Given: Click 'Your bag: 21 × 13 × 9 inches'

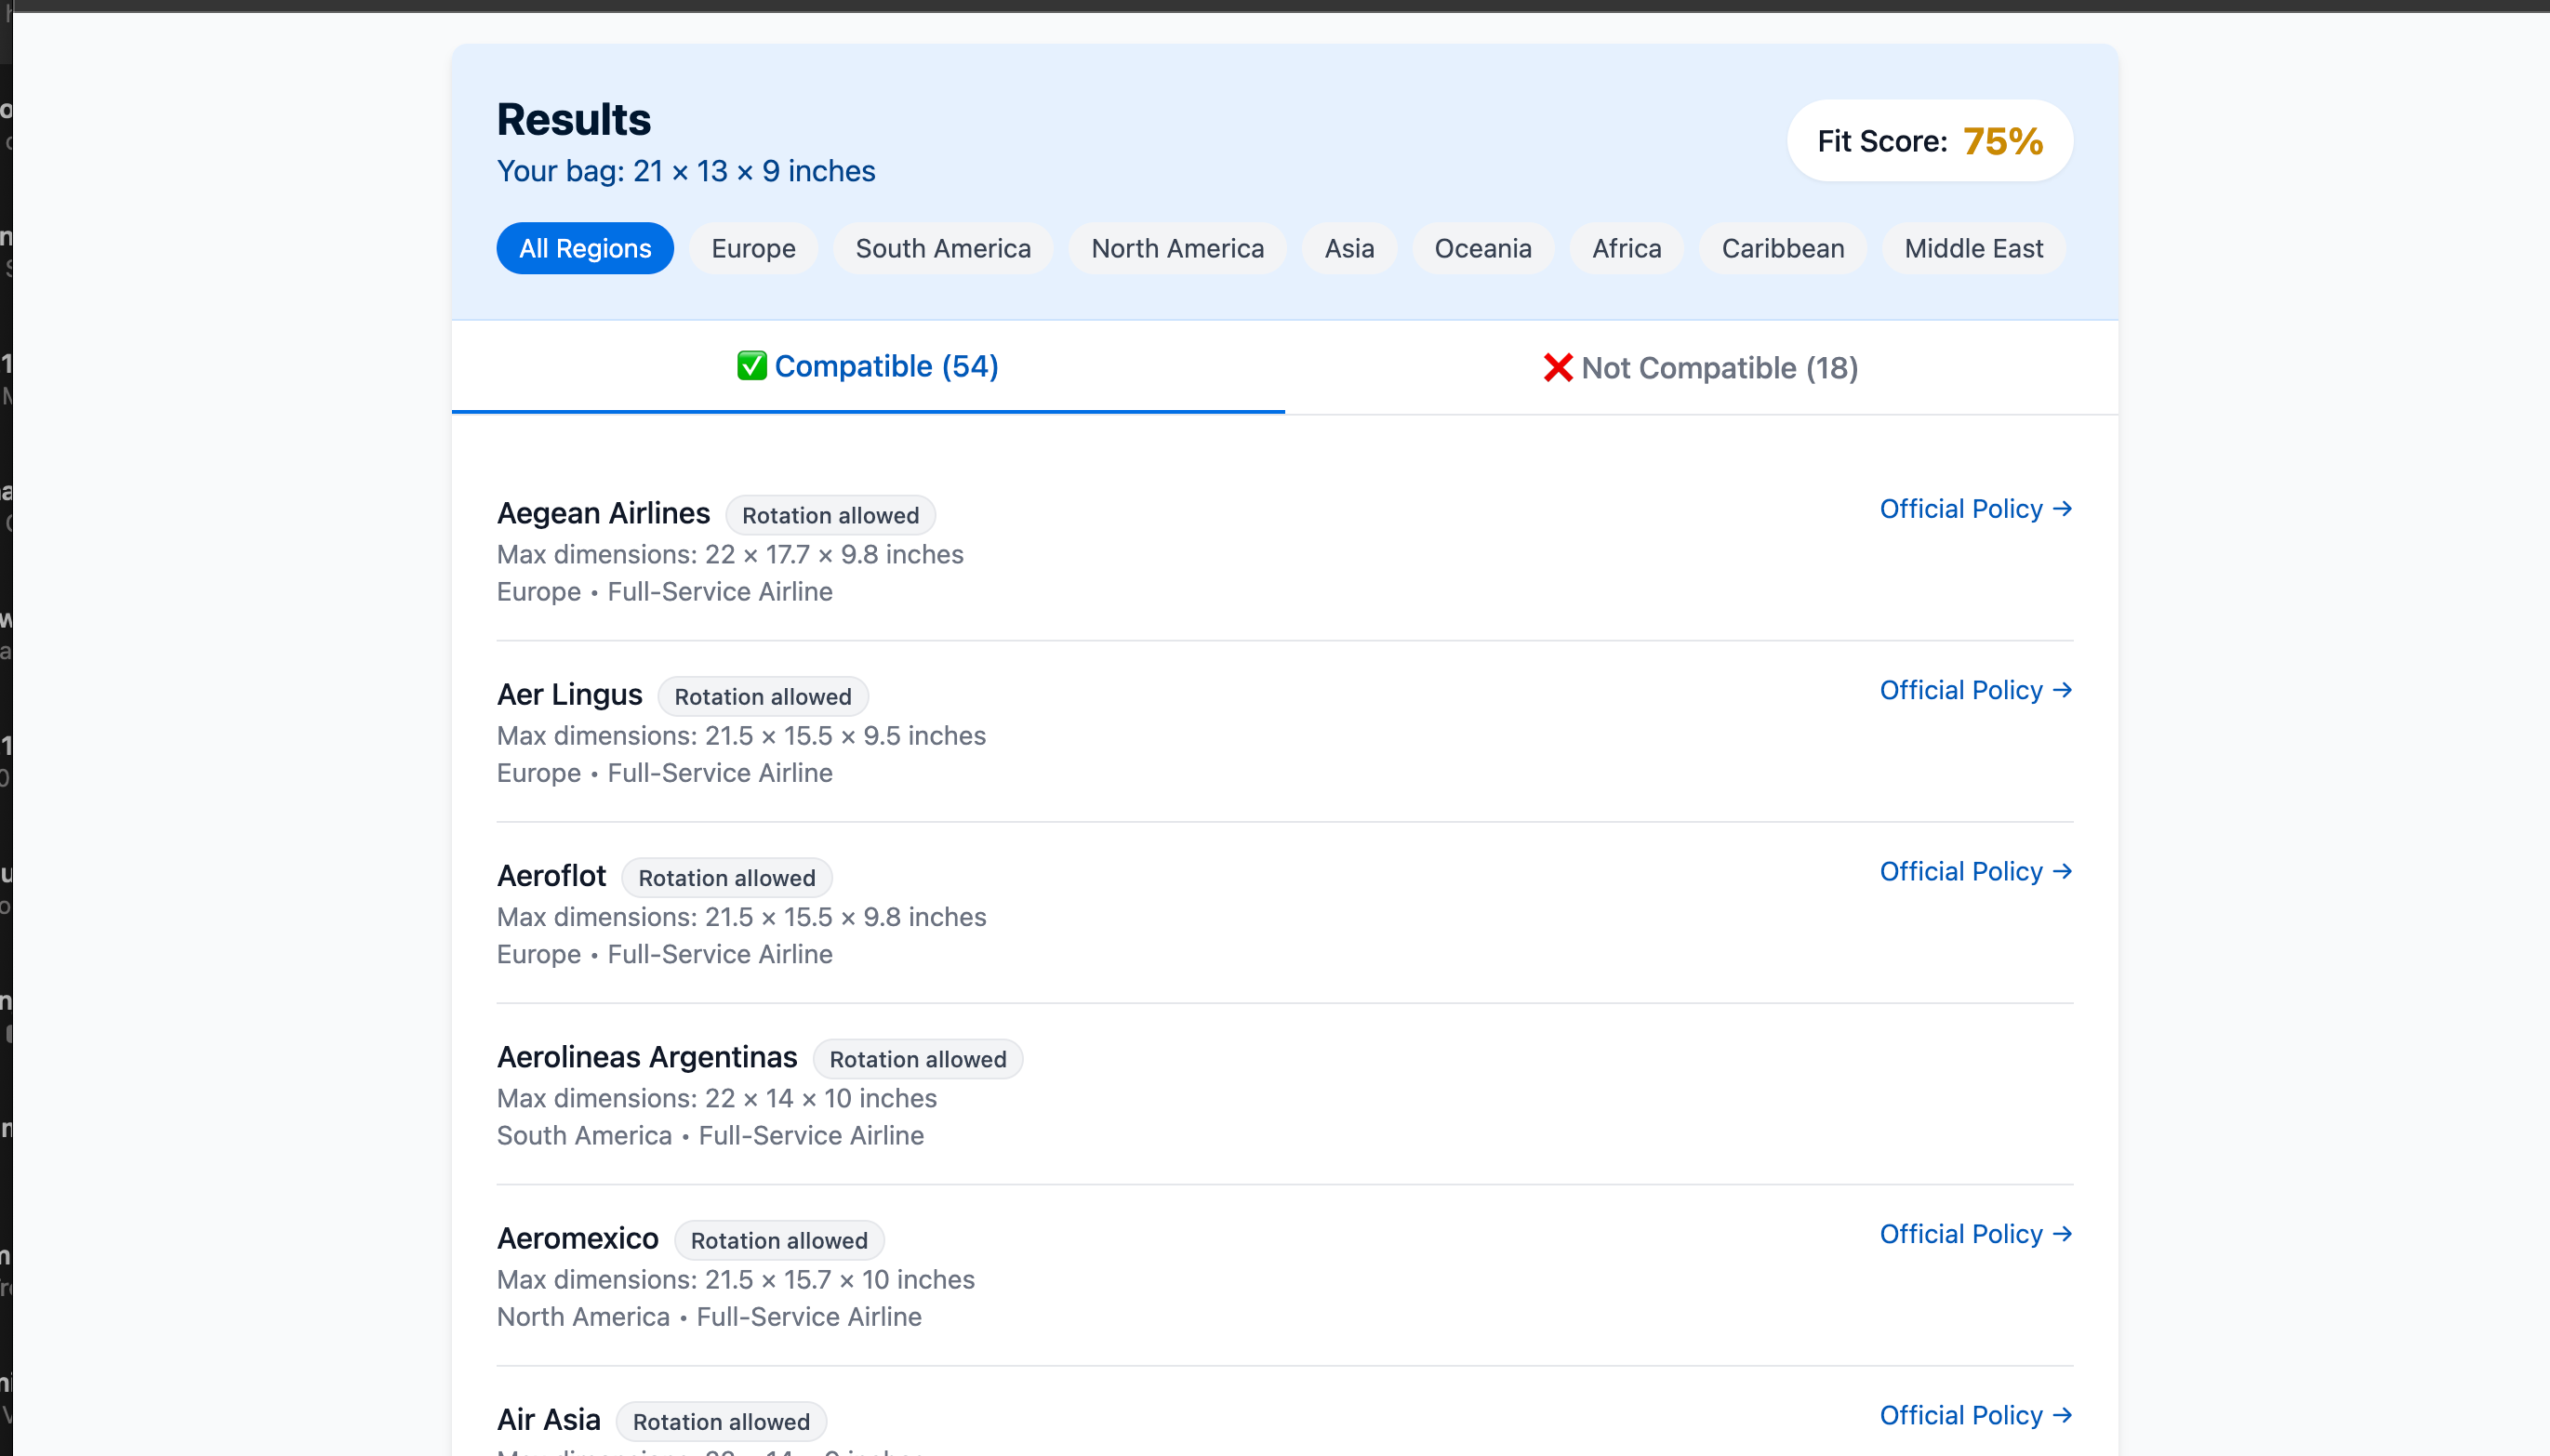Looking at the screenshot, I should [686, 171].
